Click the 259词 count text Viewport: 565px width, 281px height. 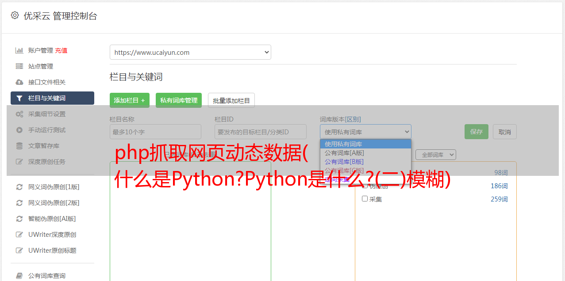click(x=499, y=199)
